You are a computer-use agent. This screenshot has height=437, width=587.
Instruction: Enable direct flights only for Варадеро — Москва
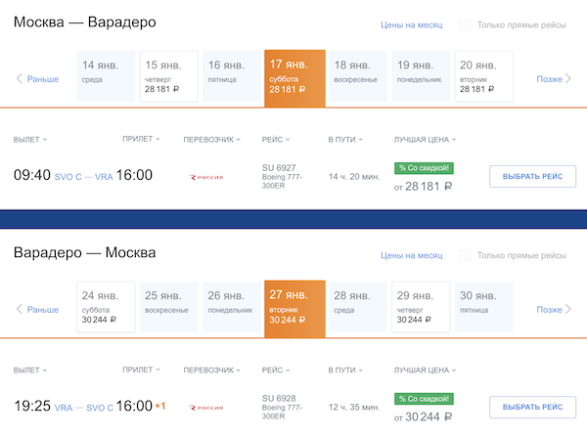pos(465,255)
